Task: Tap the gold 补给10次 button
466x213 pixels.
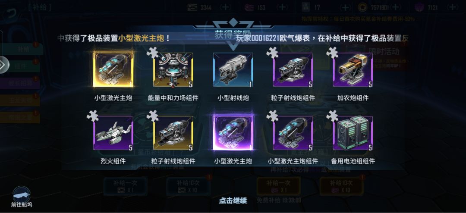Action: coord(342,186)
